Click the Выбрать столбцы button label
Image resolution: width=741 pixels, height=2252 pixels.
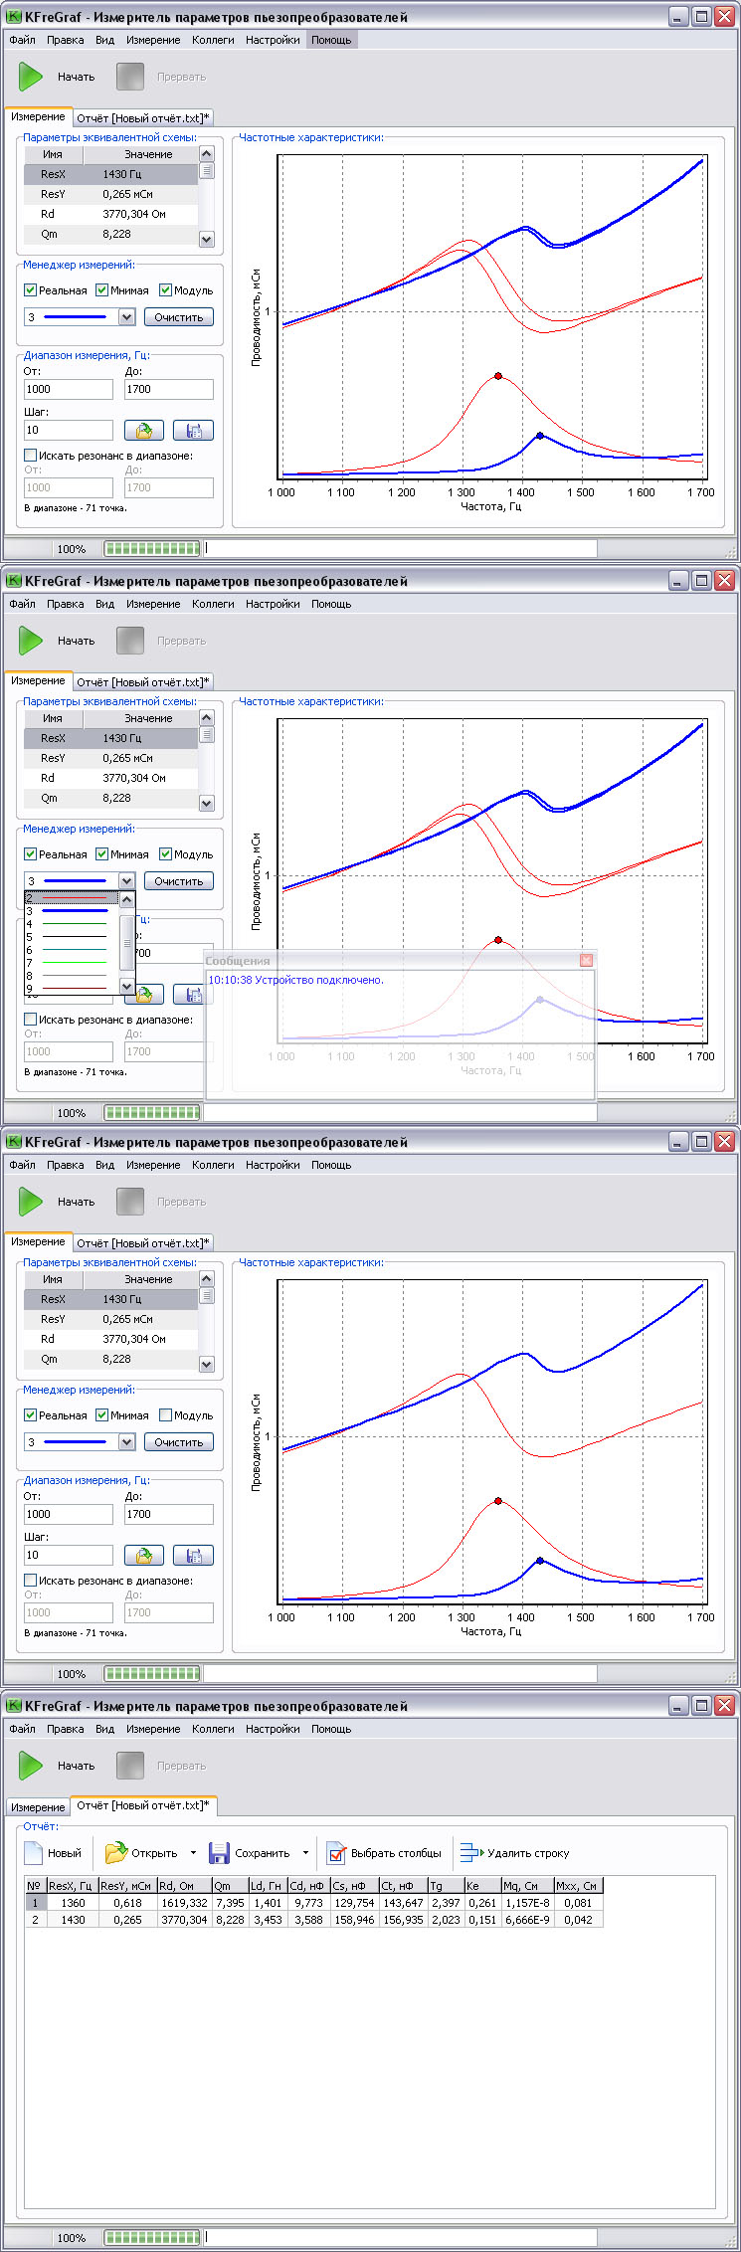tap(396, 1853)
